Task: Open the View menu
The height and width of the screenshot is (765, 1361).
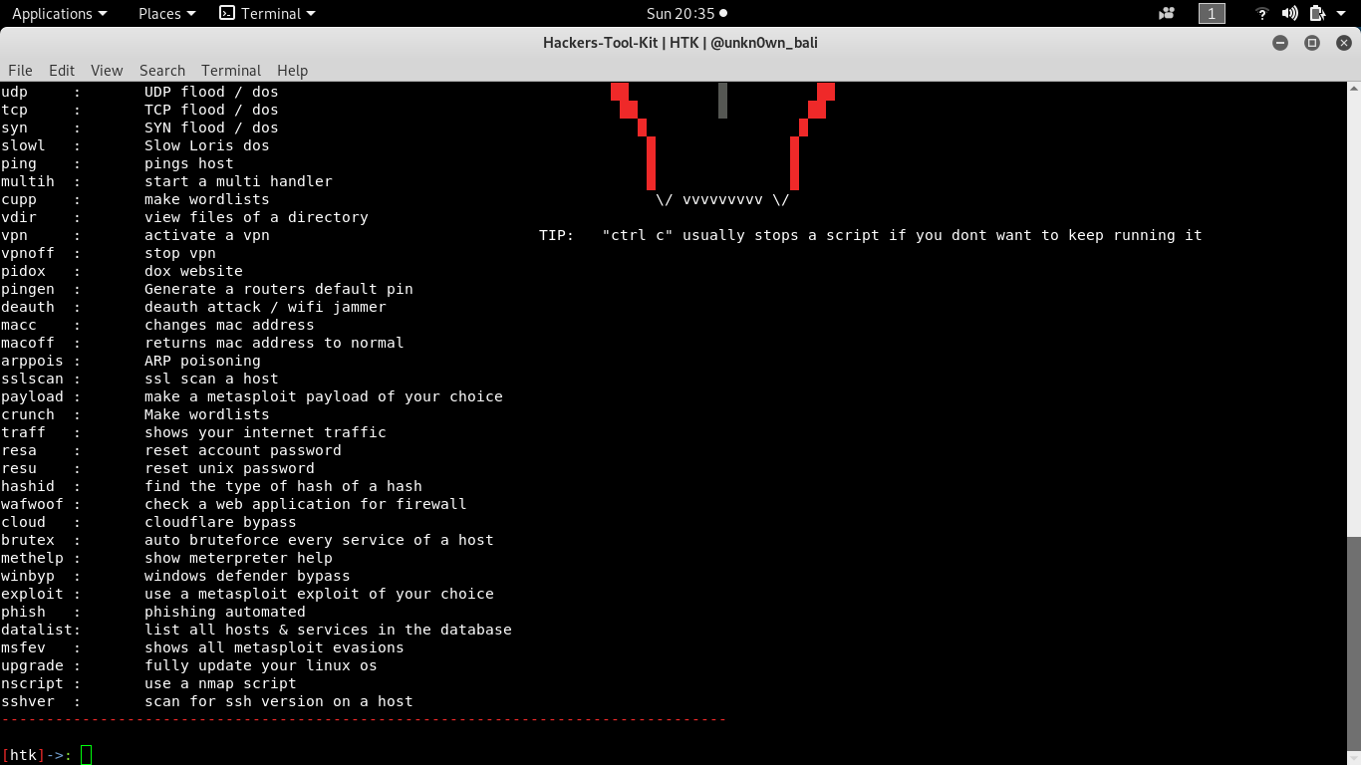Action: pos(107,70)
